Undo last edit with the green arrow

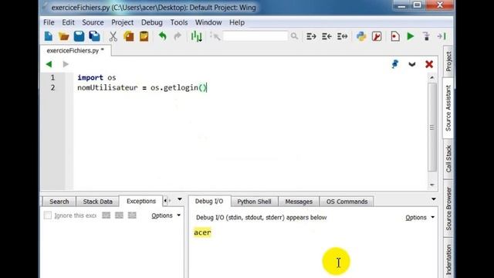click(x=163, y=36)
